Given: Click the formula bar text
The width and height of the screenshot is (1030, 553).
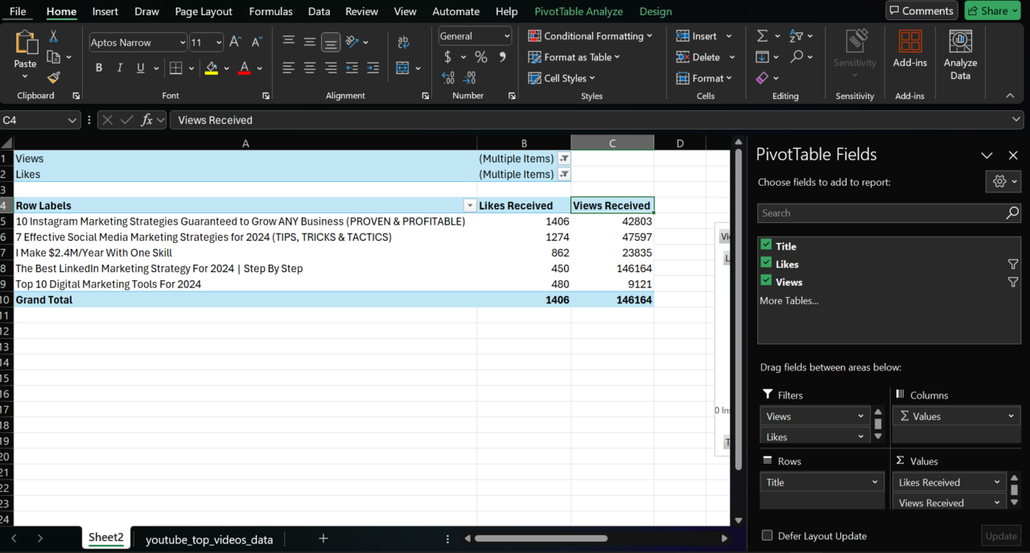Looking at the screenshot, I should click(x=215, y=120).
